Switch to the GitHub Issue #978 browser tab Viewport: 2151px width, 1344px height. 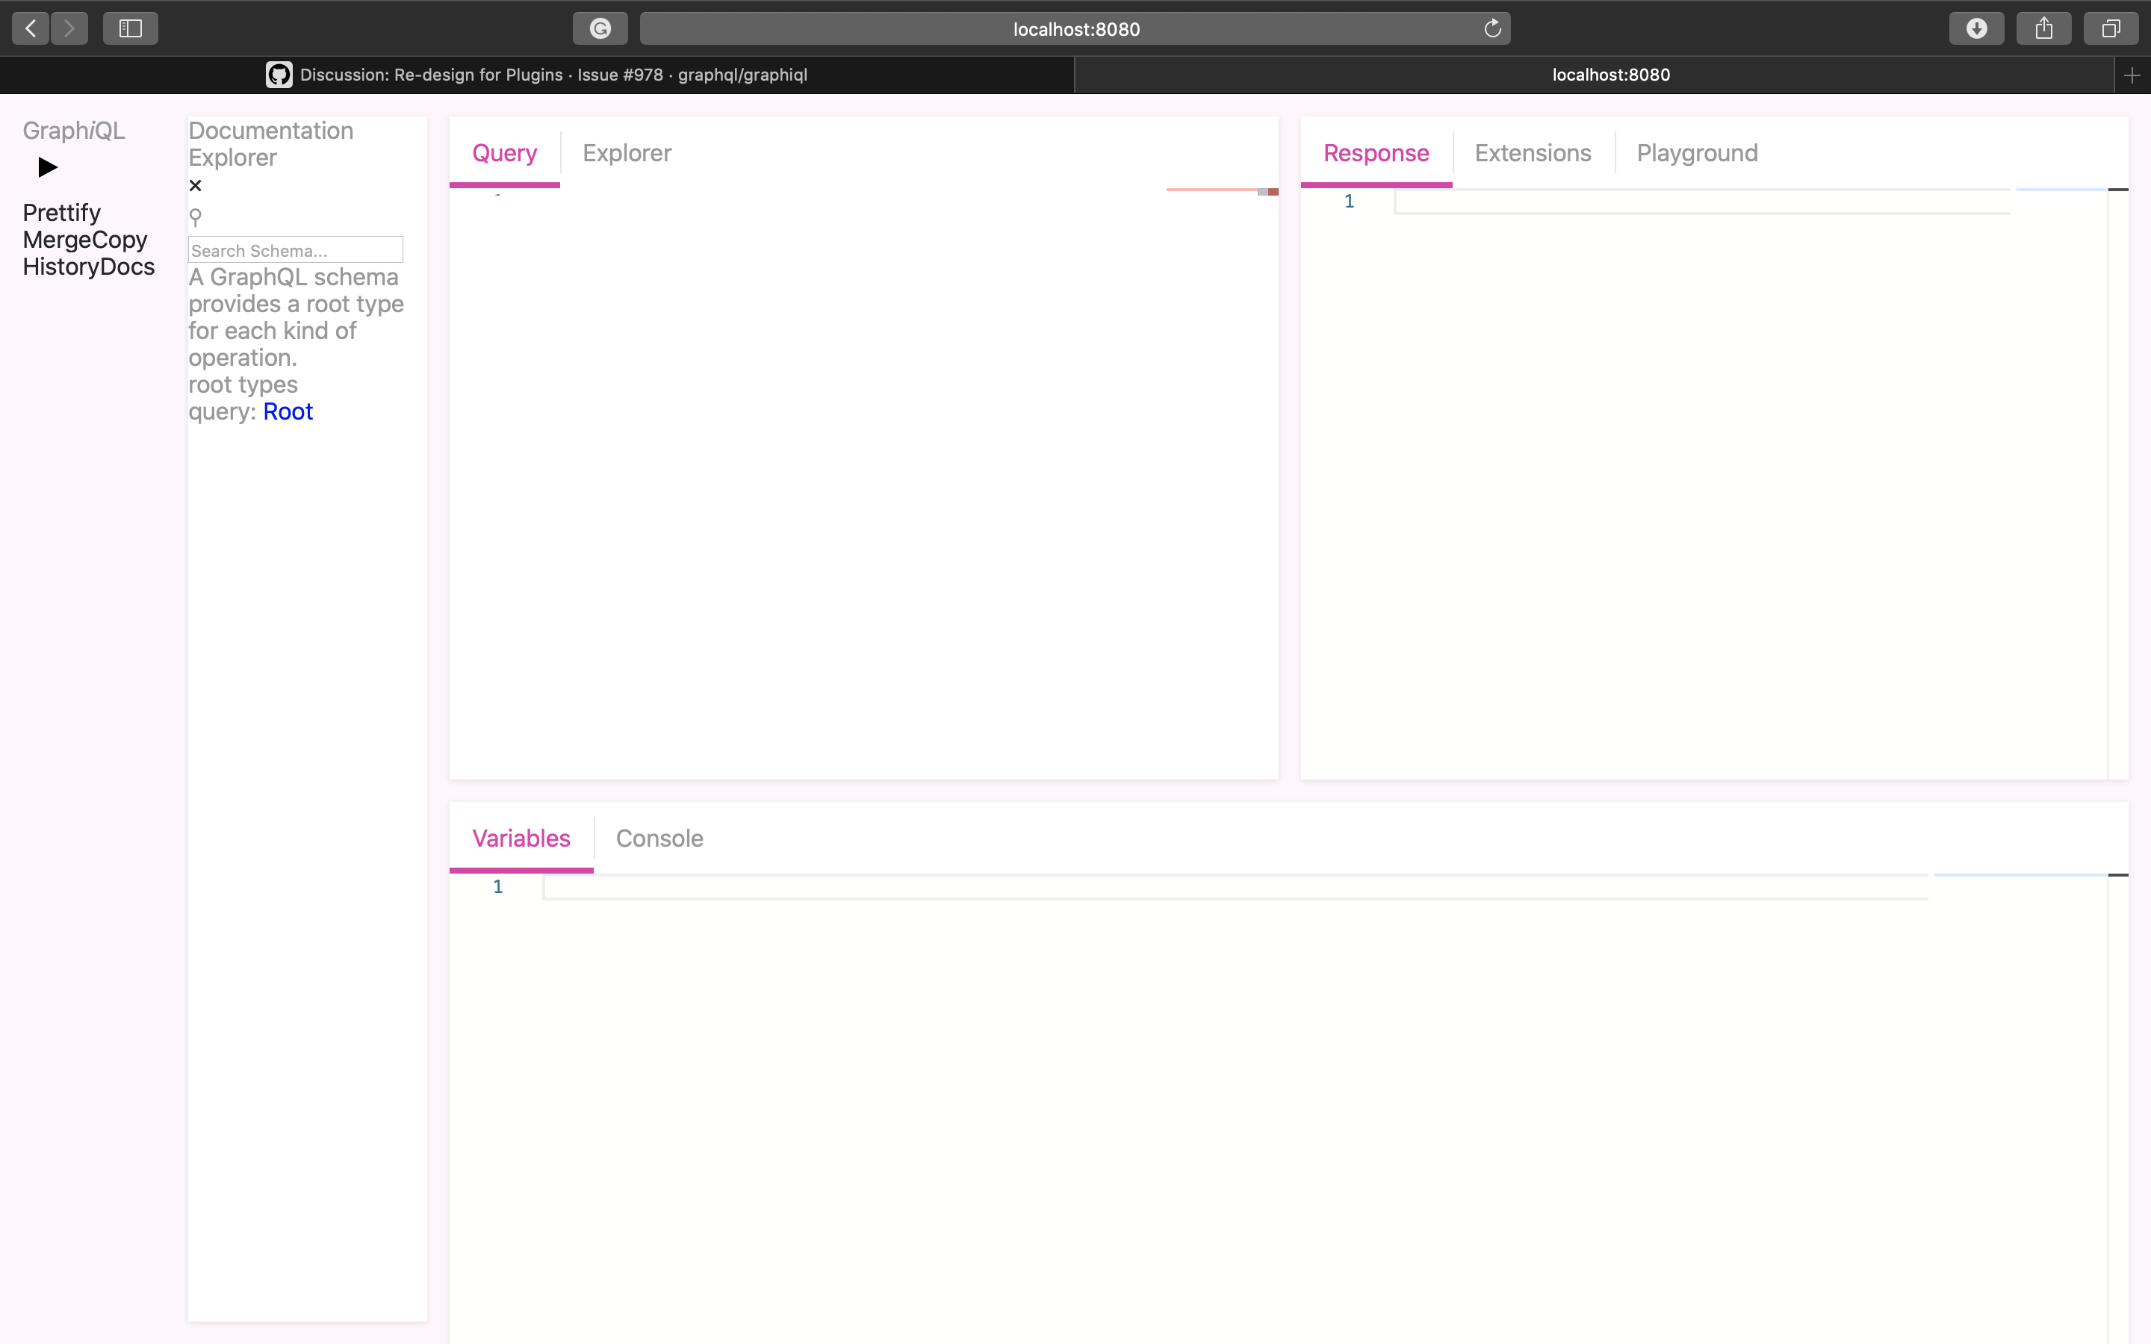pos(537,75)
